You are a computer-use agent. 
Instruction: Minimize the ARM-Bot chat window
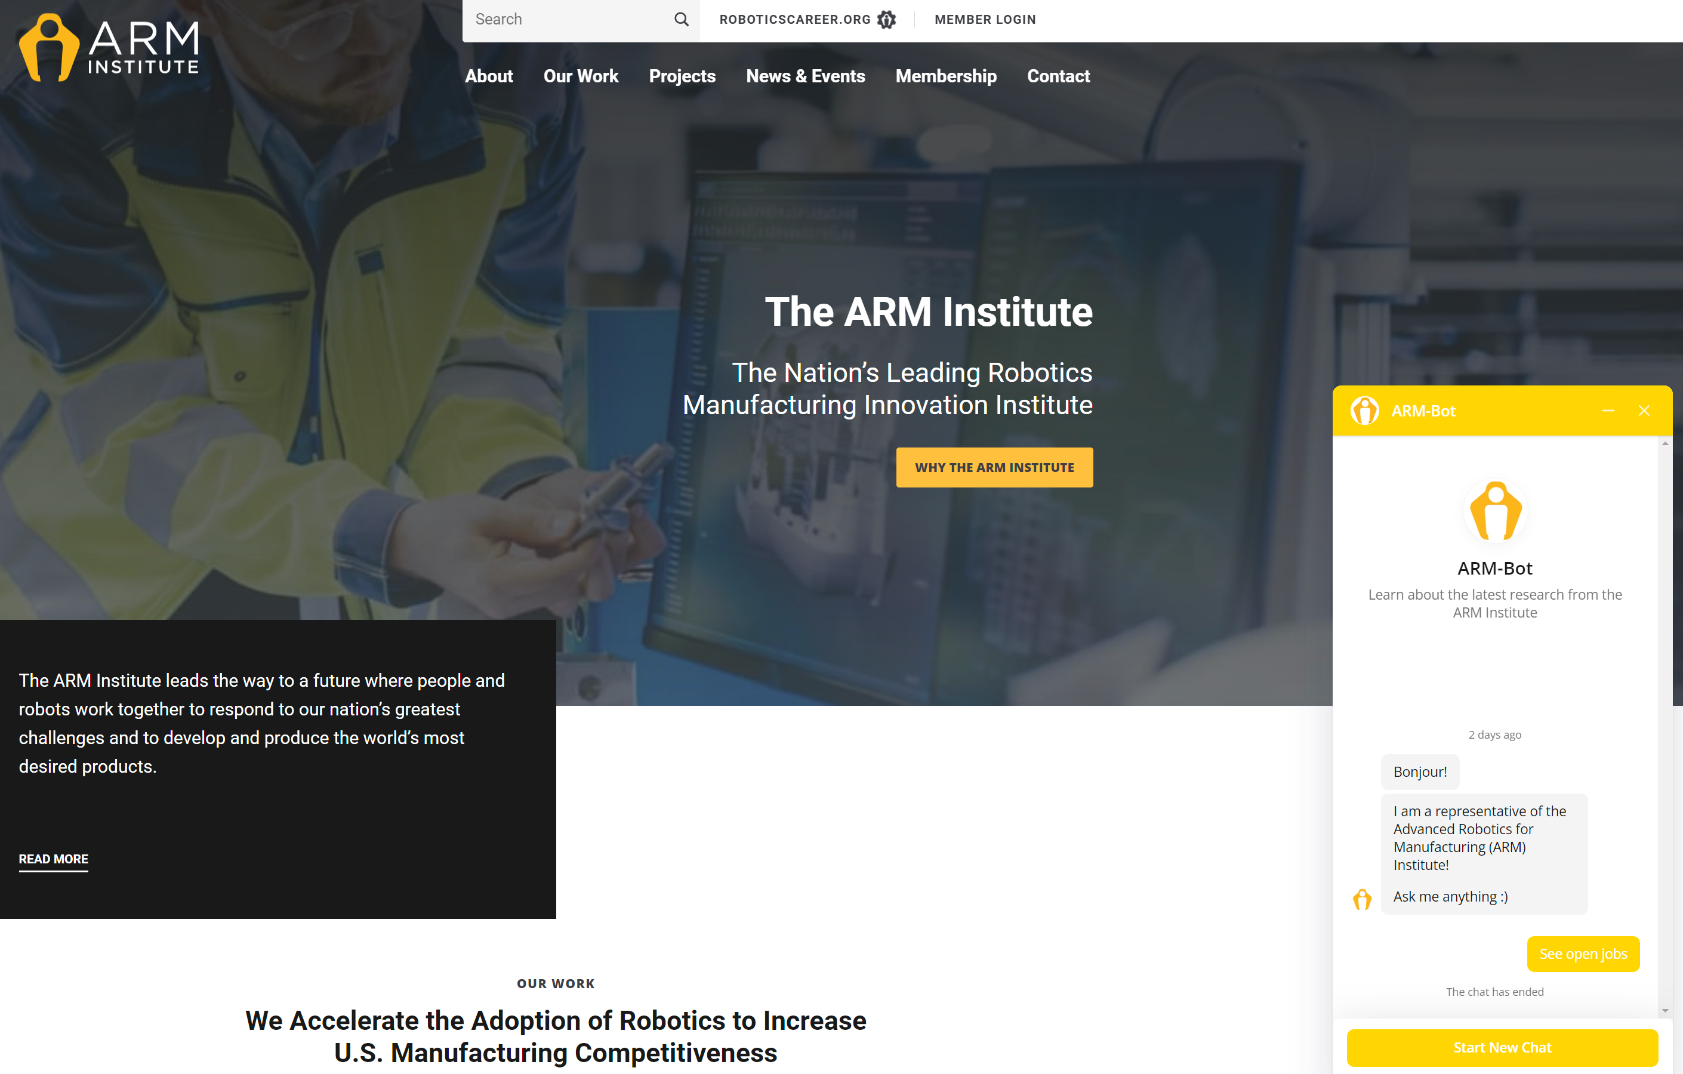point(1608,411)
